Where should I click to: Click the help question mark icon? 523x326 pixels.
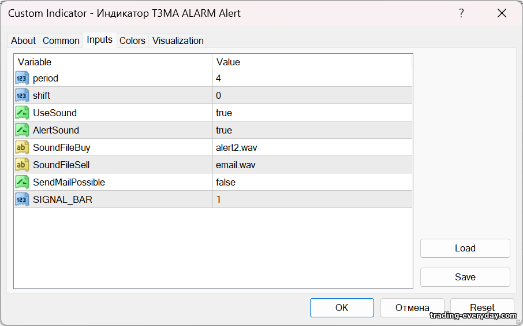461,13
